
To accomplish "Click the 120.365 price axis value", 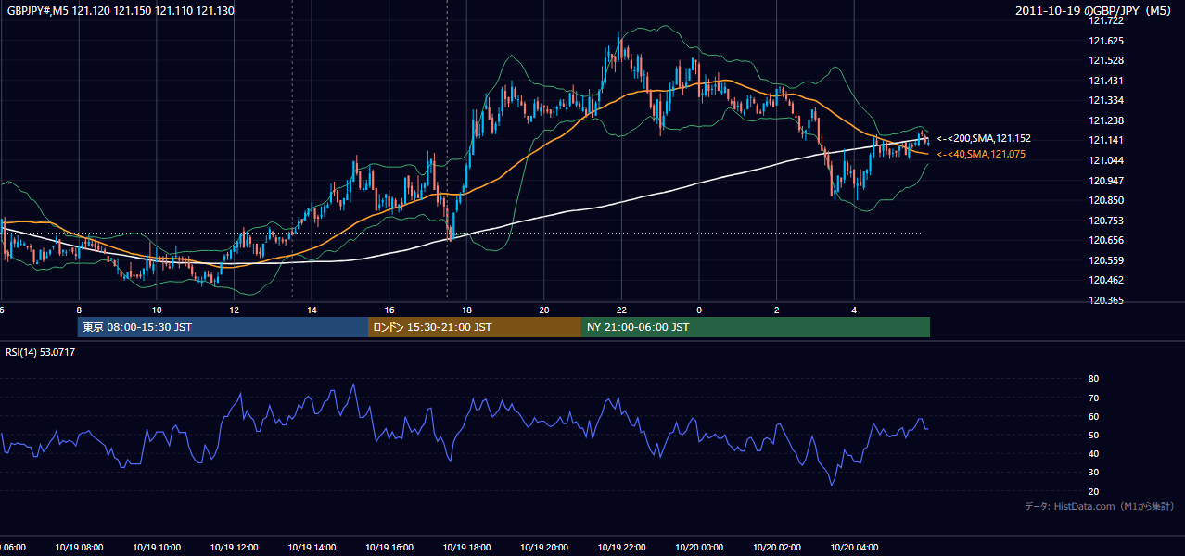I will click(x=1106, y=300).
